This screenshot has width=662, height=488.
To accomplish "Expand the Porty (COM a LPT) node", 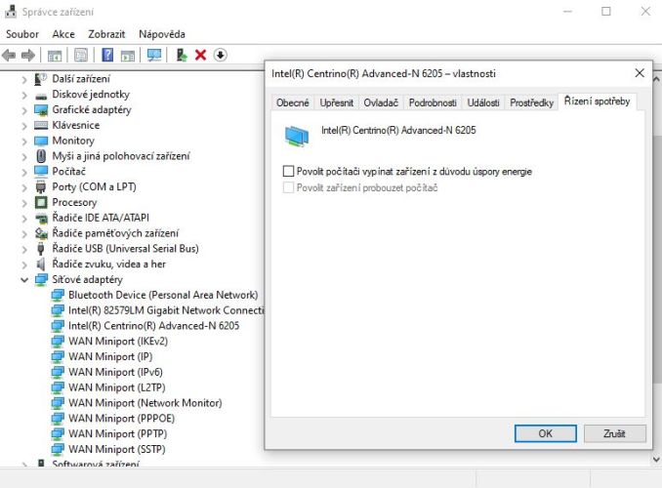I will coord(24,187).
